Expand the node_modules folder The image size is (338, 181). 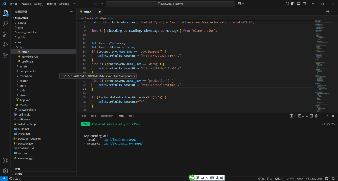tap(27, 32)
